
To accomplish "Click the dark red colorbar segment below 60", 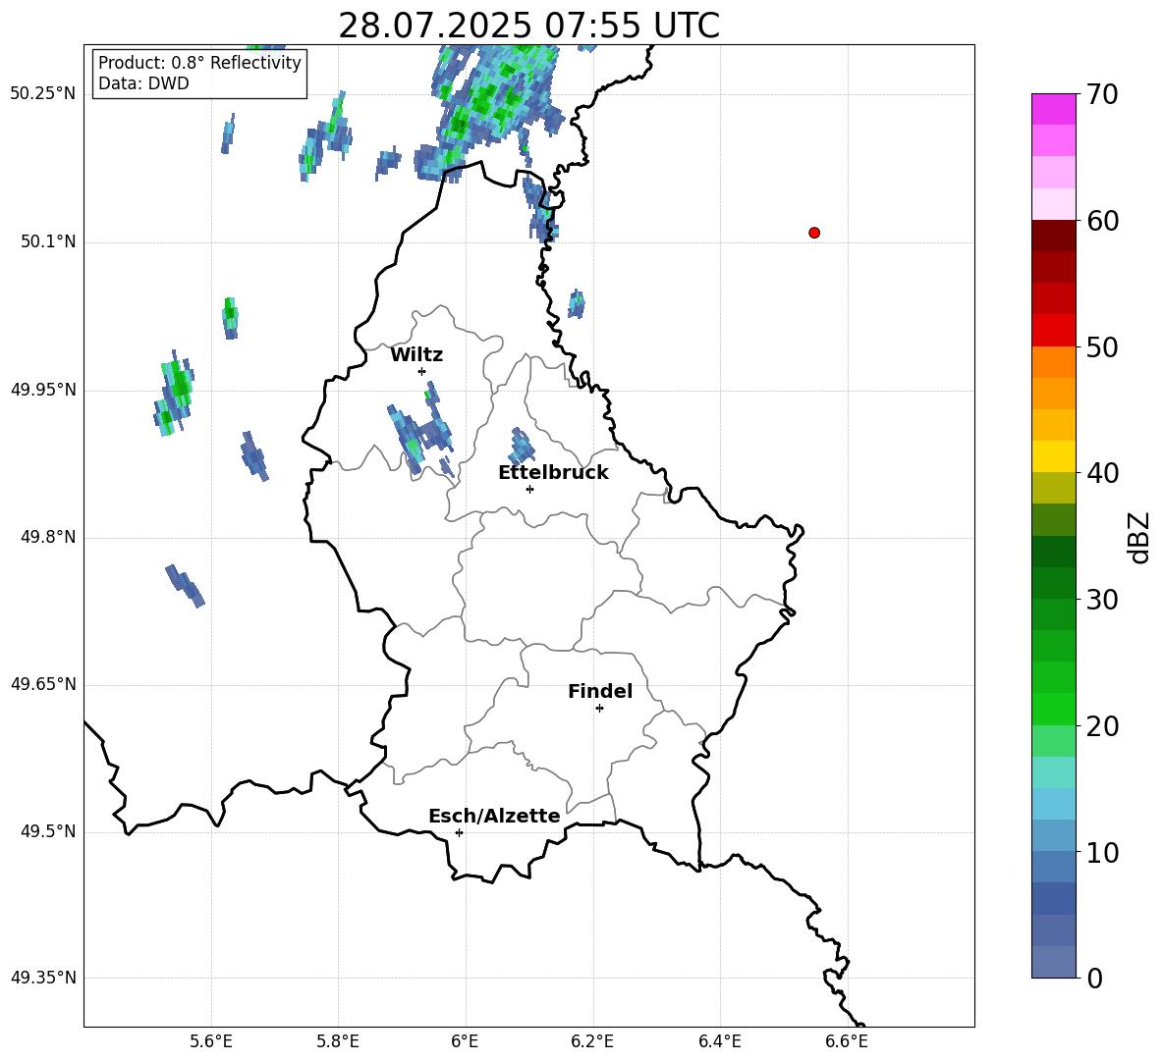I will [1053, 236].
